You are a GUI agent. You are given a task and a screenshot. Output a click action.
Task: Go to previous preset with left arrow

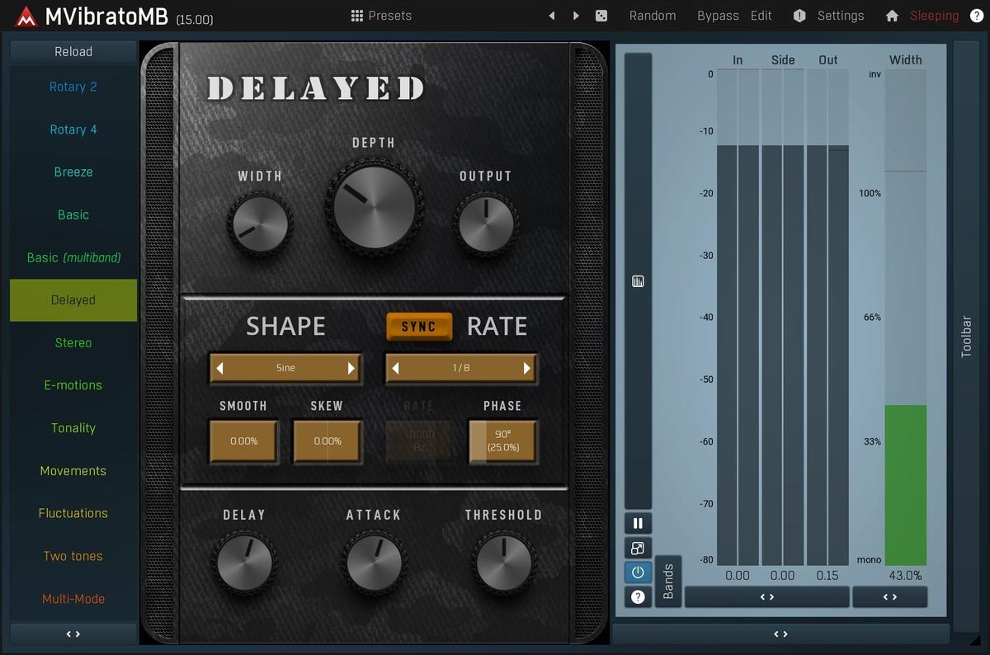[x=552, y=16]
